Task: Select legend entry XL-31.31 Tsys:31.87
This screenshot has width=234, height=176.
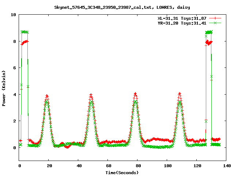Action: [182, 18]
